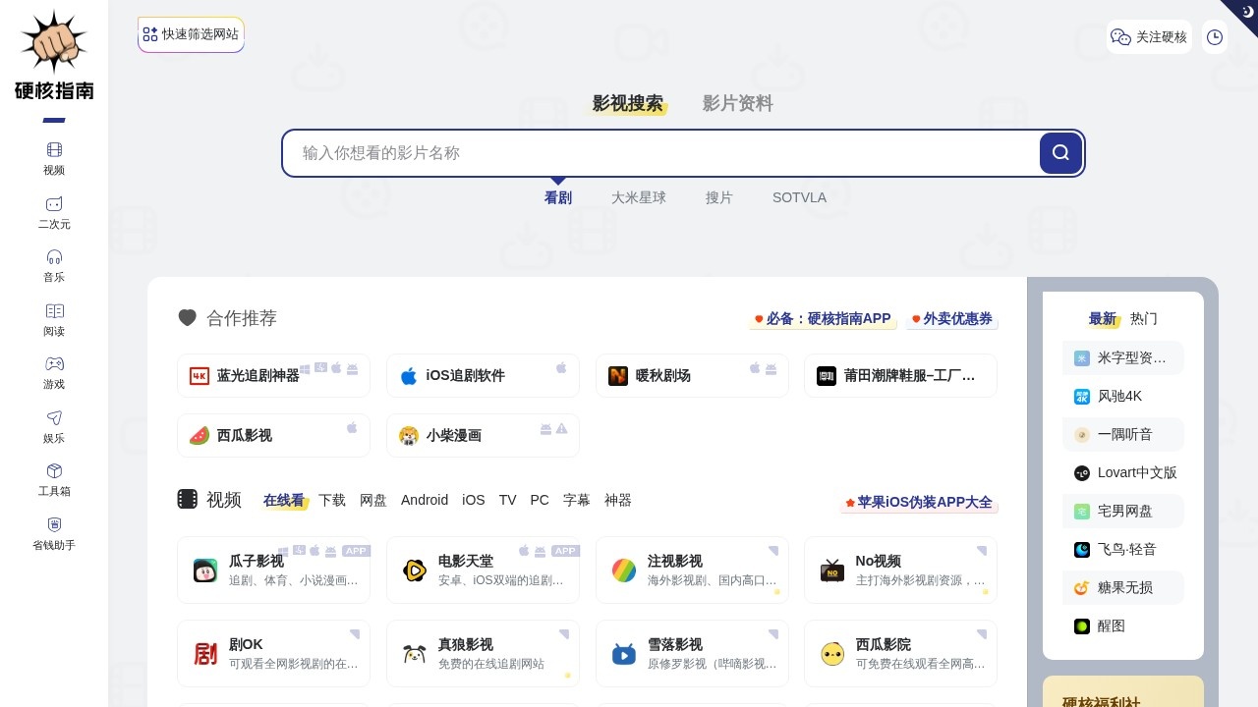The width and height of the screenshot is (1258, 707).
Task: Open 西瓜影院 site card
Action: 900,653
